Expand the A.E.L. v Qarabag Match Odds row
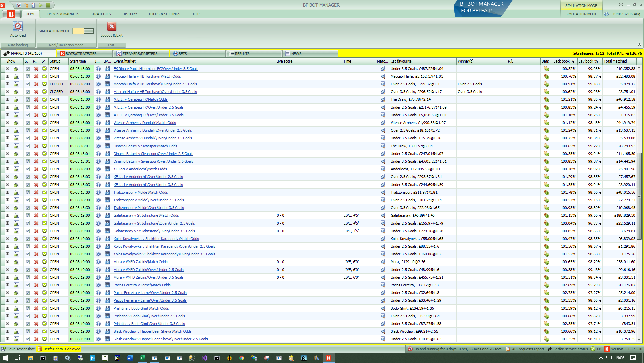 (7, 99)
